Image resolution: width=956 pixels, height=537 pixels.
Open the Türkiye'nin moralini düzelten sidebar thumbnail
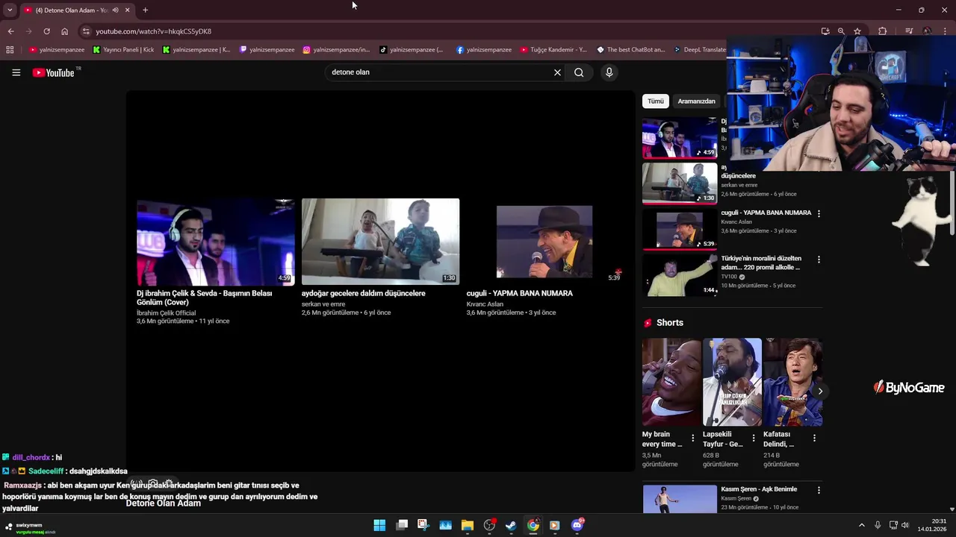tap(680, 275)
